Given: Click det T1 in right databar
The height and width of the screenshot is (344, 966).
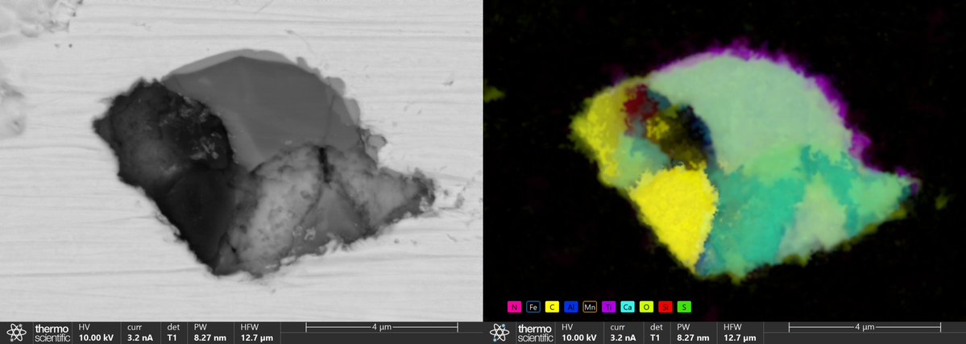Looking at the screenshot, I should point(657,333).
